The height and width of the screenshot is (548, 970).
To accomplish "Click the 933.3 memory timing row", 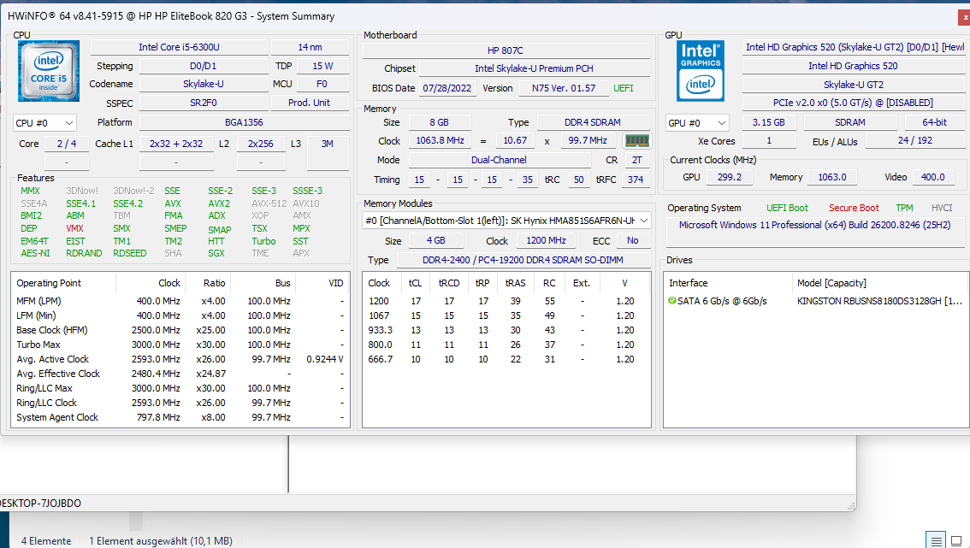I will click(x=506, y=330).
